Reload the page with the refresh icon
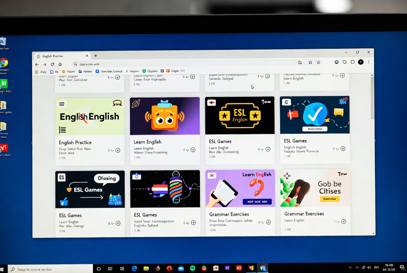Image resolution: width=407 pixels, height=273 pixels. [x=52, y=64]
